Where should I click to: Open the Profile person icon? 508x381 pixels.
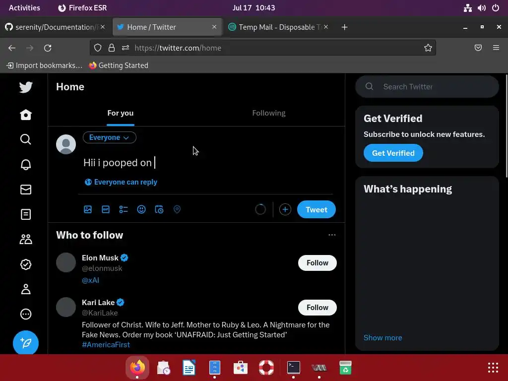click(26, 289)
